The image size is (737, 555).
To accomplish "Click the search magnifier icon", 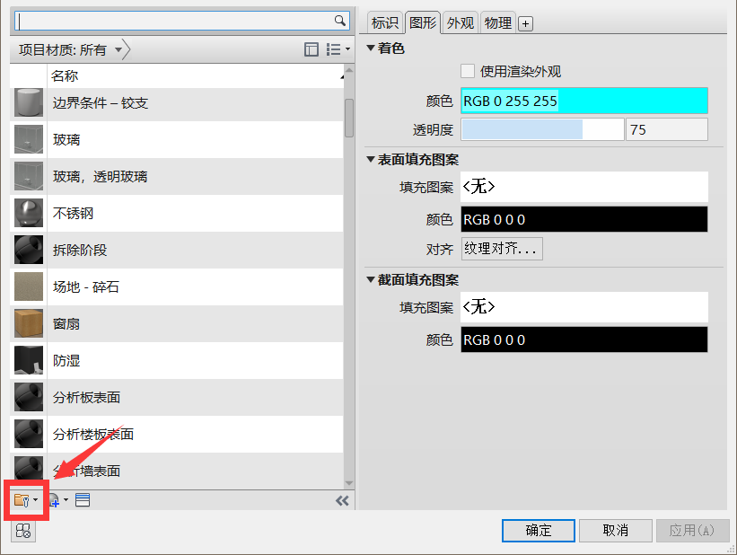I will pyautogui.click(x=338, y=18).
